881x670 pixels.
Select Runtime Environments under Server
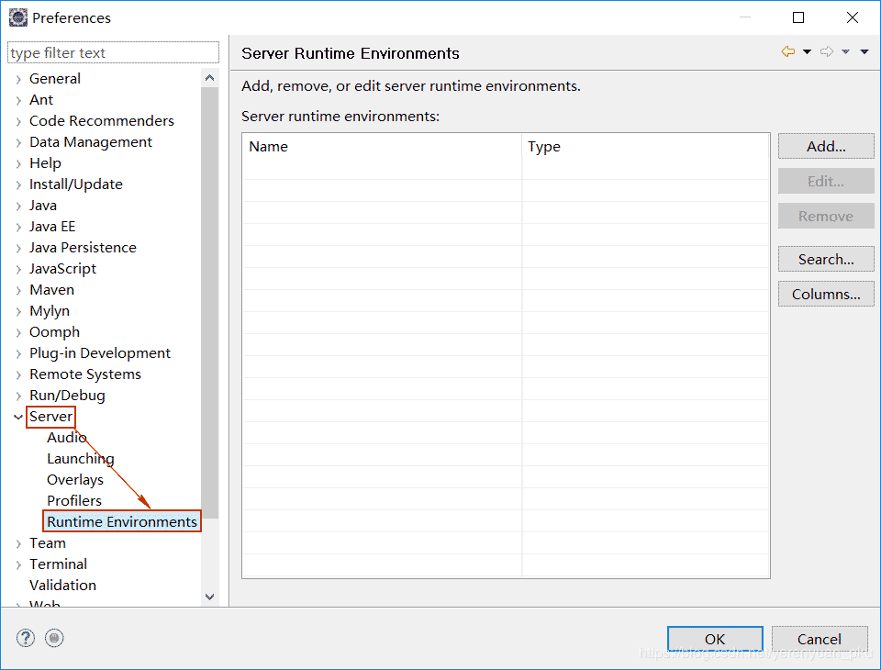pyautogui.click(x=122, y=521)
